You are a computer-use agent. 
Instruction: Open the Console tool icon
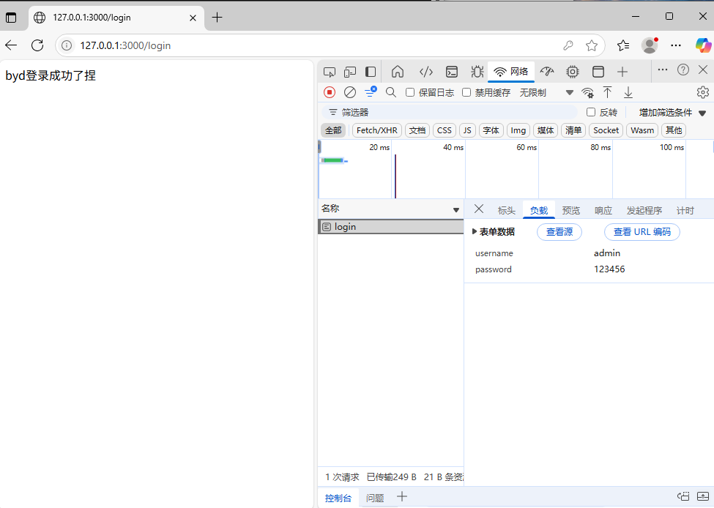(x=452, y=72)
